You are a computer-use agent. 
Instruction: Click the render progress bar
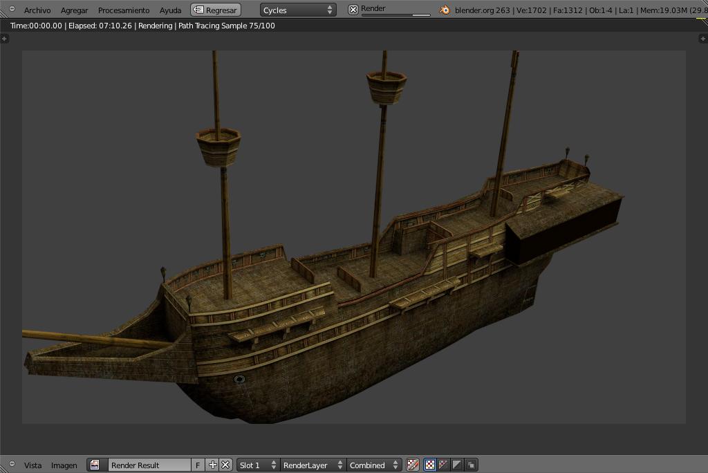point(395,15)
